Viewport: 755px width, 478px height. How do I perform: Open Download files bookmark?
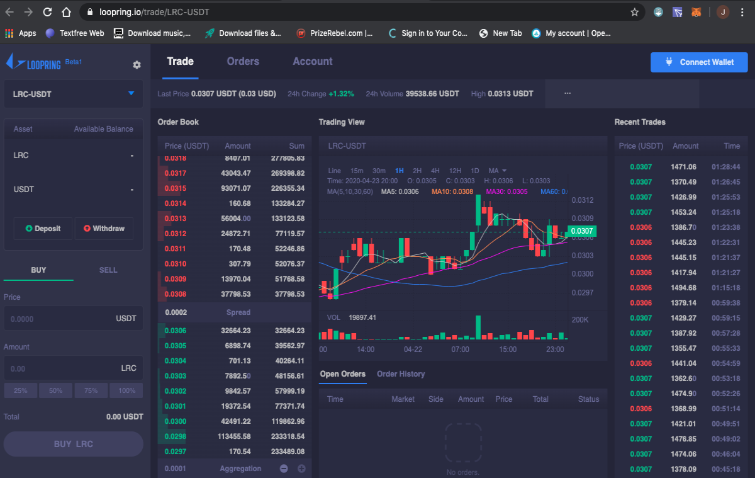[243, 33]
